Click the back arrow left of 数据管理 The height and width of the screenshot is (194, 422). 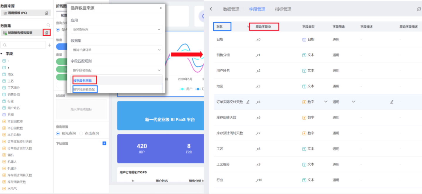click(x=211, y=9)
